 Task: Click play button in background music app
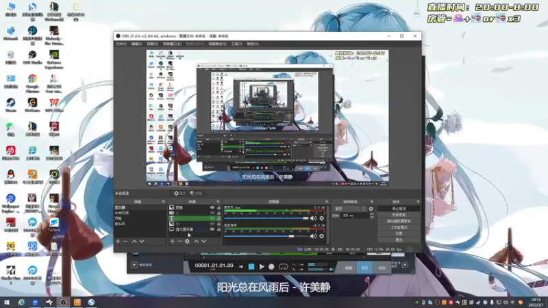coord(262,267)
